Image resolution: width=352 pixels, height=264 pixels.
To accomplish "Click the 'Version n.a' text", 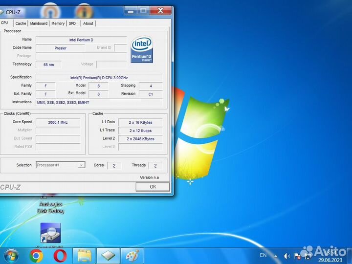I will coord(149,177).
